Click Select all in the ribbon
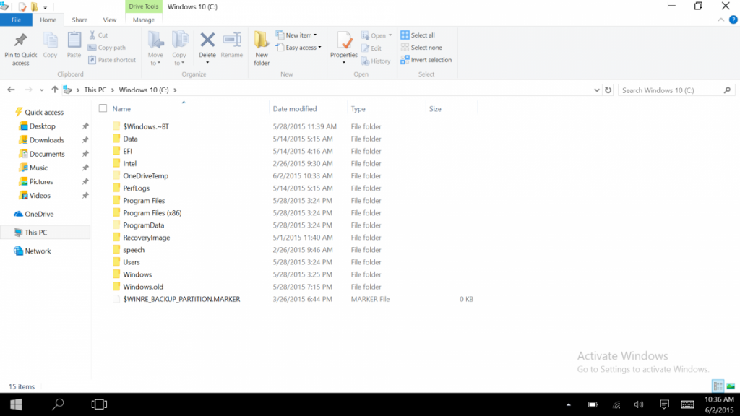 (418, 35)
